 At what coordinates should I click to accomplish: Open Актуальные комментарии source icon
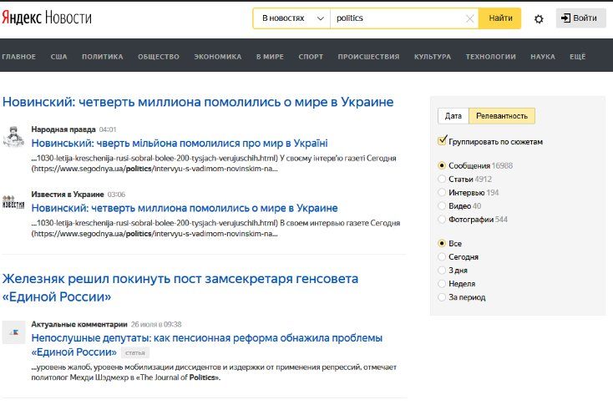[13, 332]
